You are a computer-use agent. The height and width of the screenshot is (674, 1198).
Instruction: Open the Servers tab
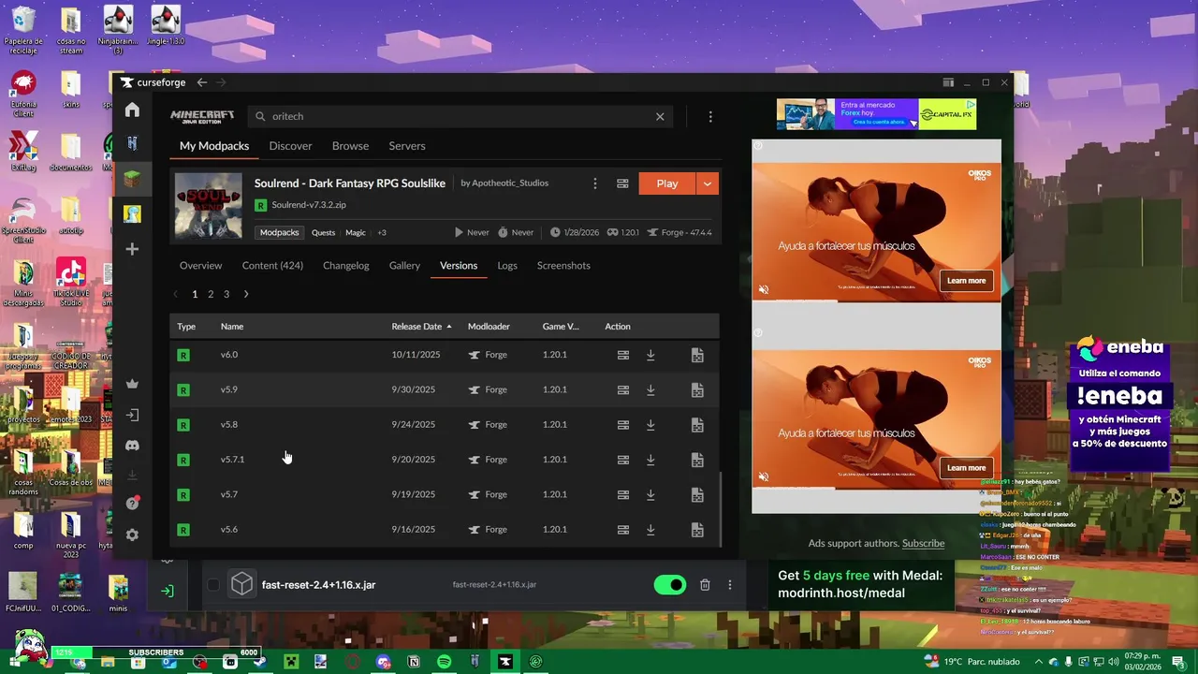click(x=407, y=146)
